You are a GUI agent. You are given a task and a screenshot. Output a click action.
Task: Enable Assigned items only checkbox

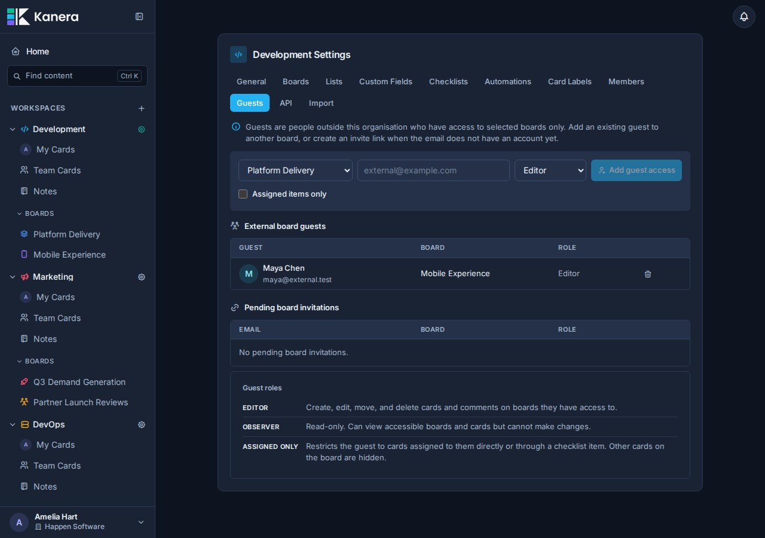(x=243, y=194)
